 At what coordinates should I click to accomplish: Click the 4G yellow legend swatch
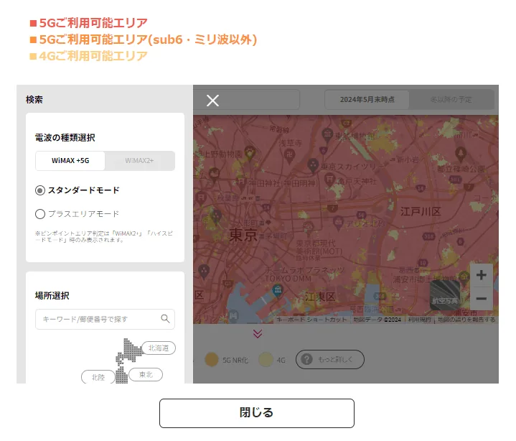(266, 359)
